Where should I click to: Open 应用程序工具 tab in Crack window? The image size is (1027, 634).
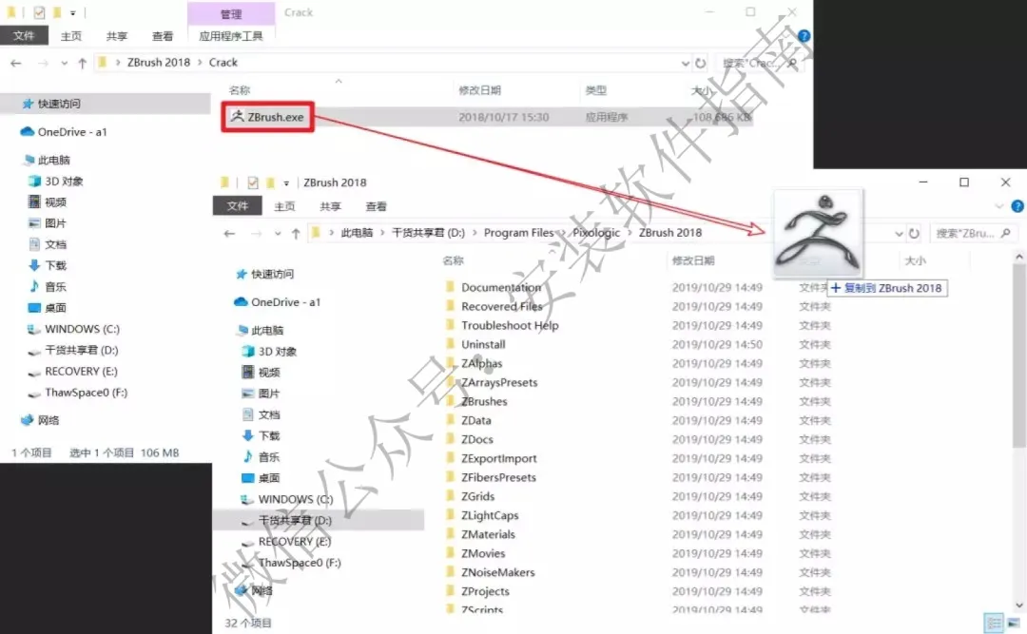[230, 36]
